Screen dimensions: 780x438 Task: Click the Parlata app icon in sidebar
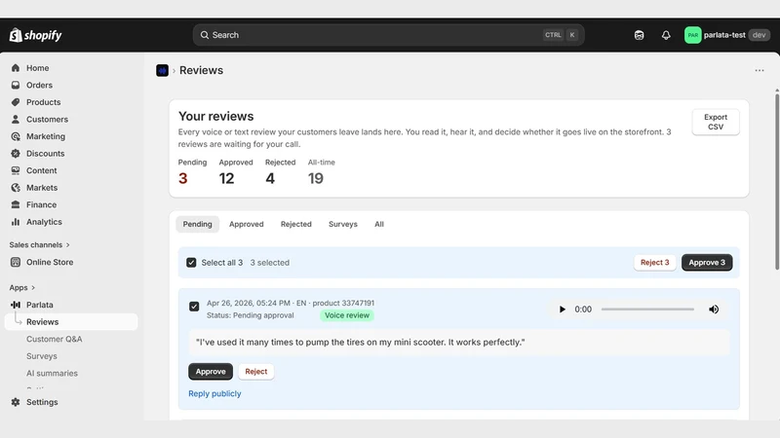click(16, 305)
